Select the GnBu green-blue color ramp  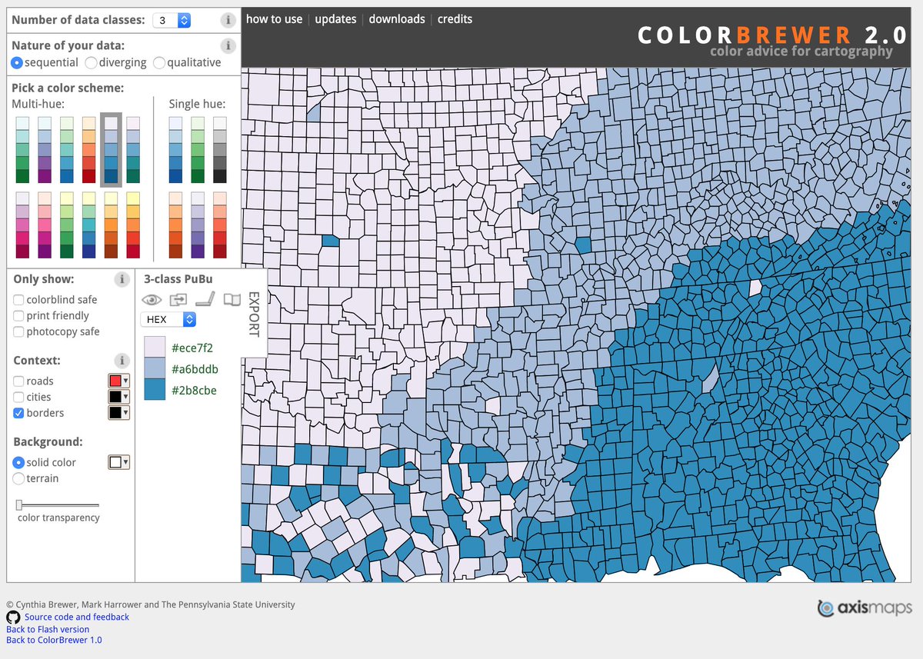[x=67, y=149]
